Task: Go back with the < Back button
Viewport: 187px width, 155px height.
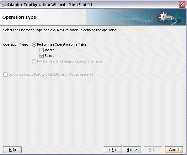Action: [x=113, y=150]
